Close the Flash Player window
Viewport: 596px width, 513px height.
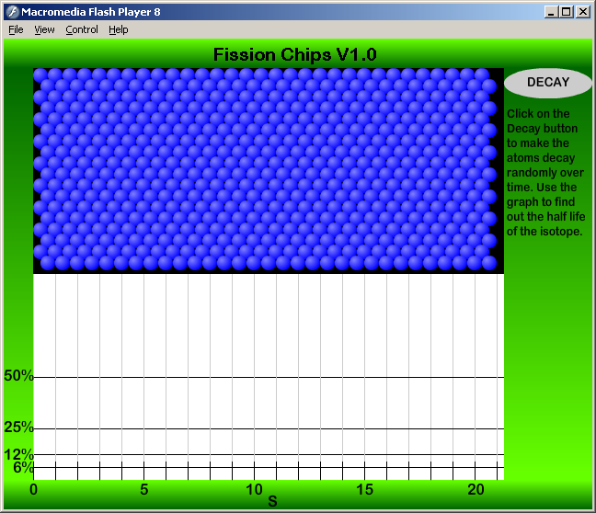pos(582,12)
